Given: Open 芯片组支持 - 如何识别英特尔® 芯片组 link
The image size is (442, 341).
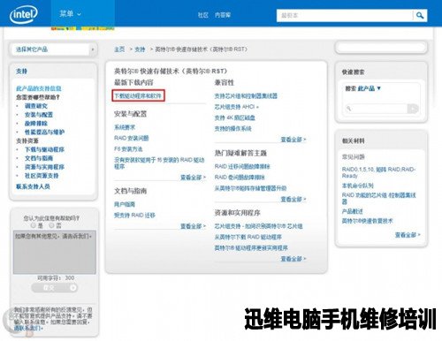Looking at the screenshot, I should [258, 226].
